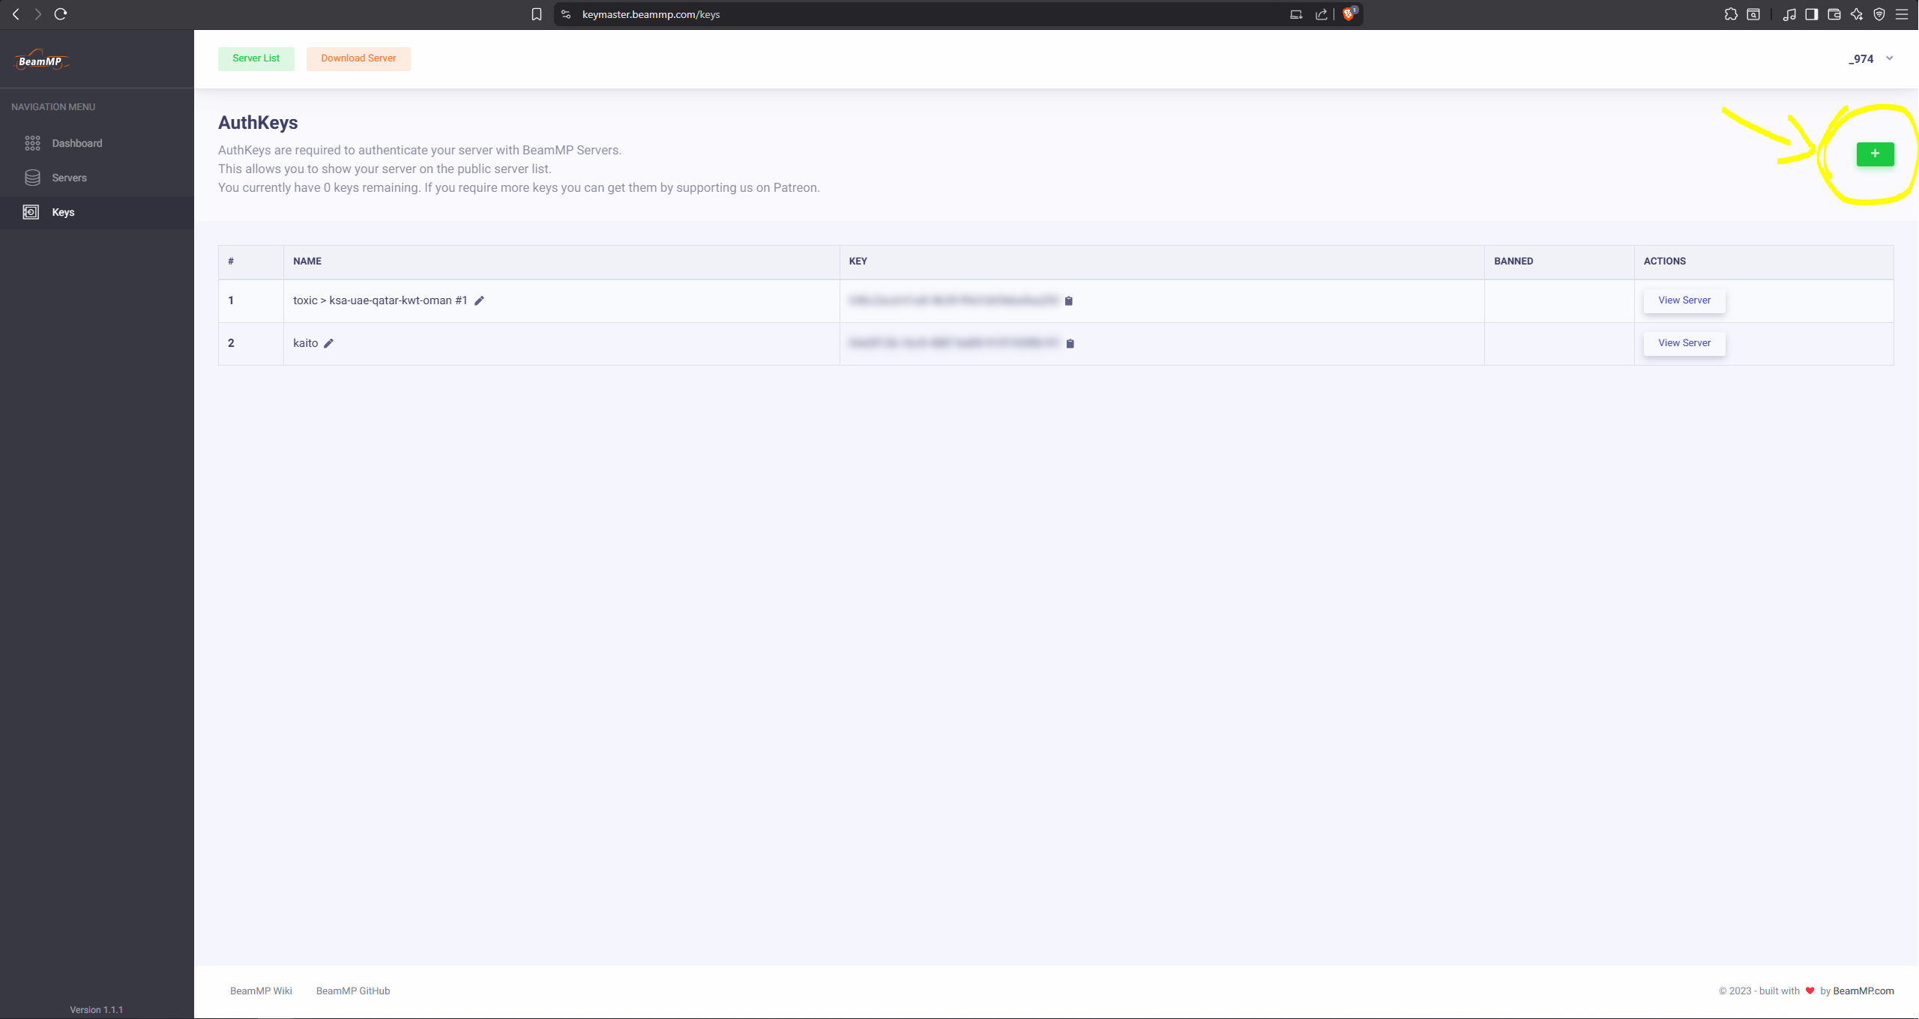Image resolution: width=1919 pixels, height=1019 pixels.
Task: Click pencil icon next to kaito
Action: [328, 343]
